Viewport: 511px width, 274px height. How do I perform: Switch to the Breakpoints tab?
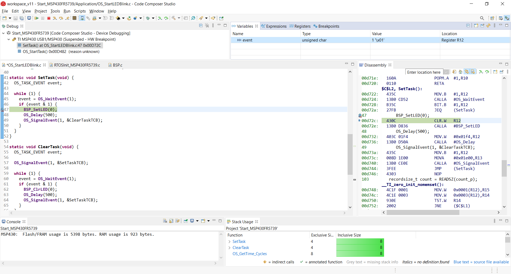pyautogui.click(x=326, y=26)
